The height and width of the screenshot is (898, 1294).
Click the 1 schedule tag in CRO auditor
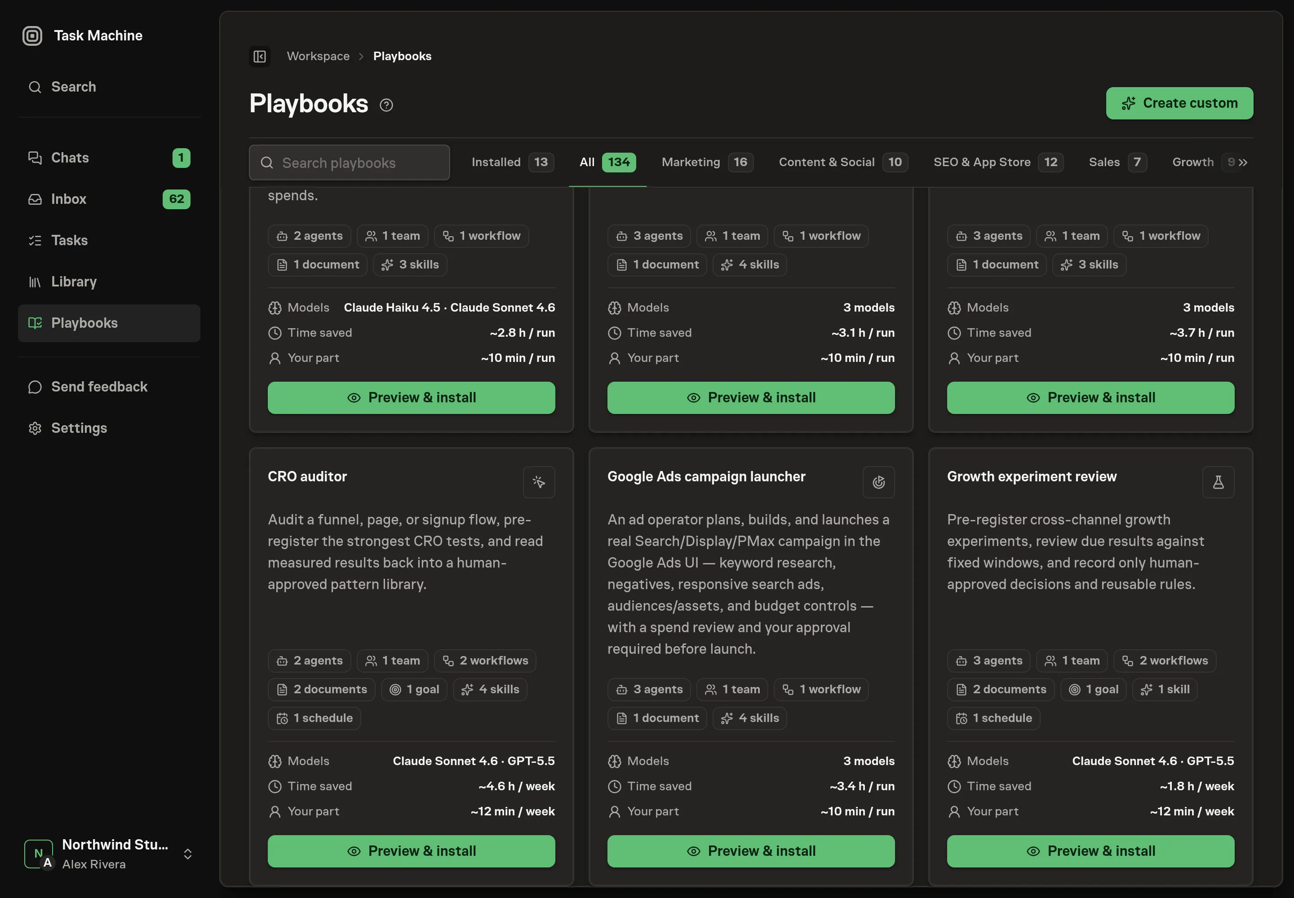point(314,718)
